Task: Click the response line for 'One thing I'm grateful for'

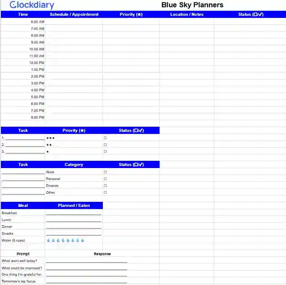Action: [x=86, y=276]
